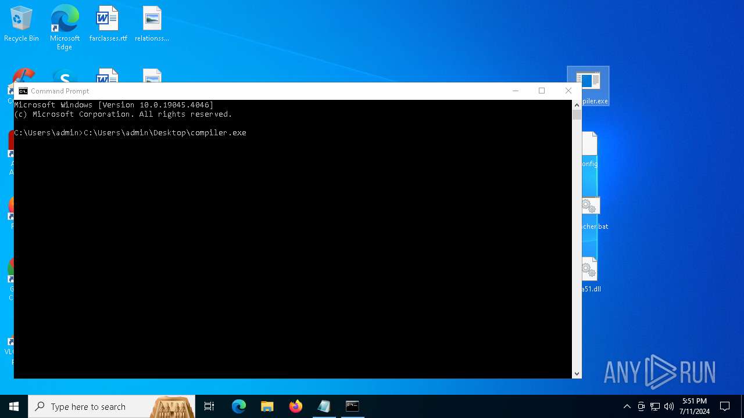The image size is (744, 418).
Task: Open Edge from the taskbar
Action: [x=239, y=406]
